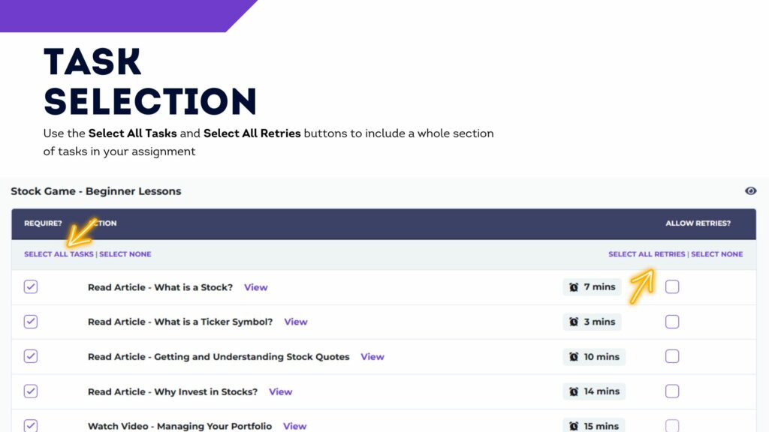
Task: Click the alarm clock icon for 10 mins
Action: [573, 356]
